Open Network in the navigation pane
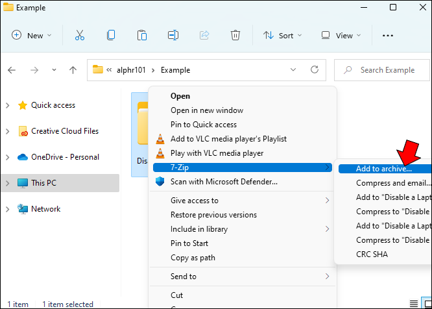 45,209
